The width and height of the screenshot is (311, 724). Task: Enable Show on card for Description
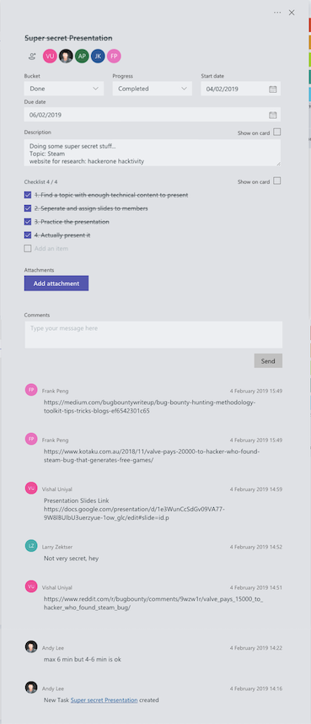click(276, 132)
